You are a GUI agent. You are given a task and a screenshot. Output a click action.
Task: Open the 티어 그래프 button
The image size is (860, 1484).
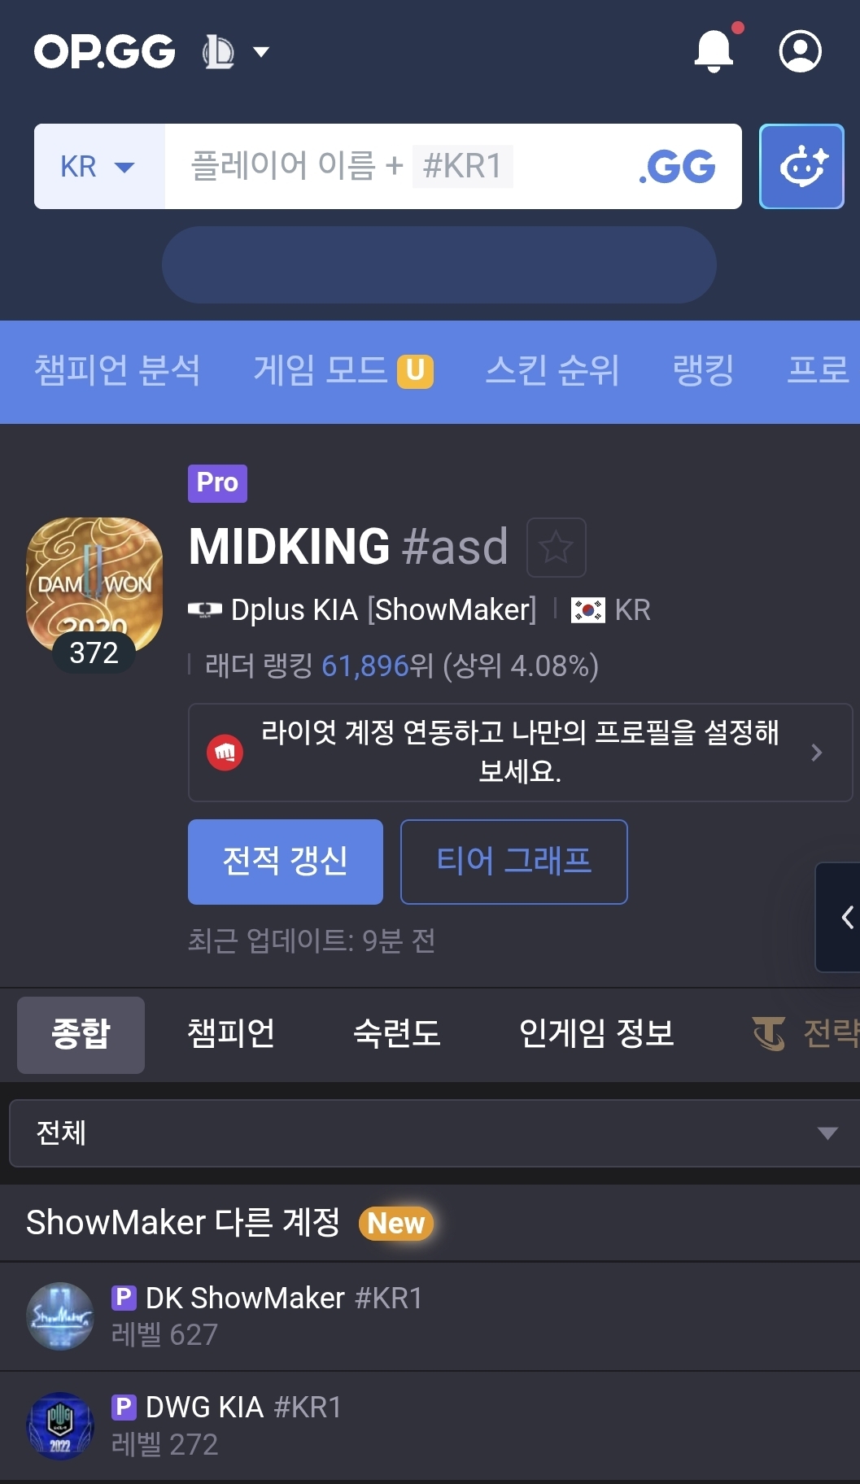coord(514,862)
